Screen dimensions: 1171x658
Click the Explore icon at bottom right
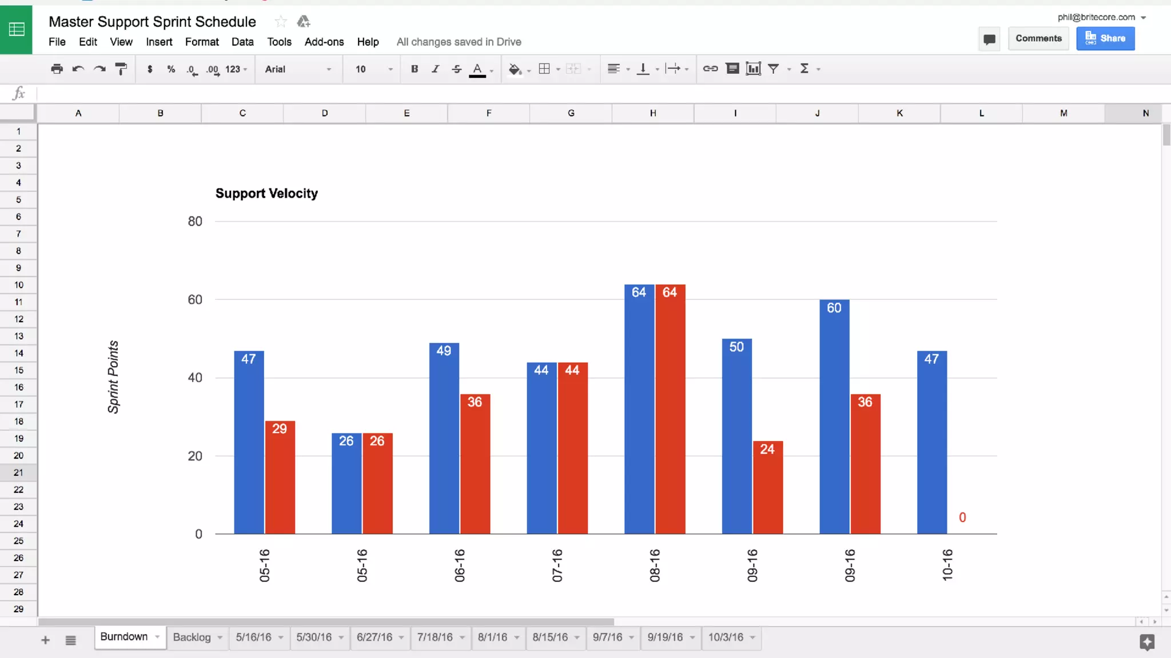[1146, 641]
